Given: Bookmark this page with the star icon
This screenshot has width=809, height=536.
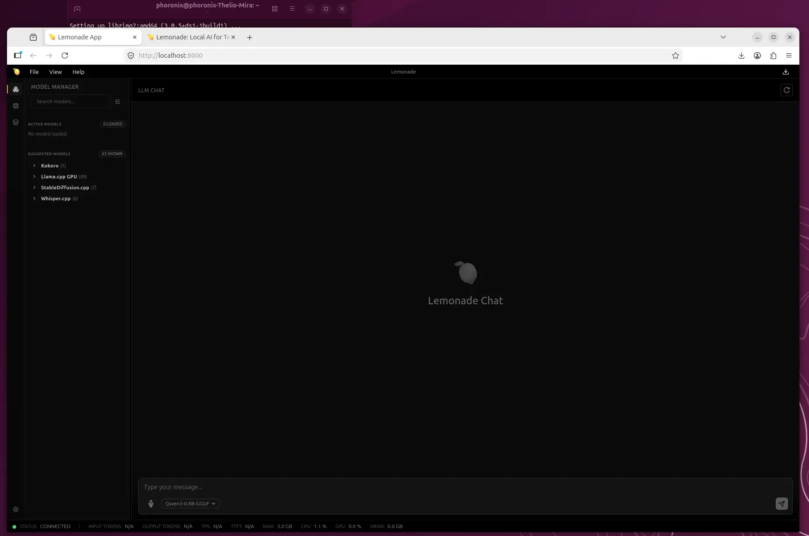Looking at the screenshot, I should (x=675, y=56).
